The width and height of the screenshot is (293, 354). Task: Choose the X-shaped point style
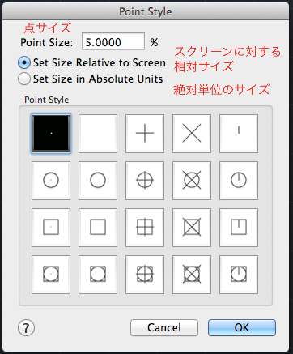pos(192,134)
